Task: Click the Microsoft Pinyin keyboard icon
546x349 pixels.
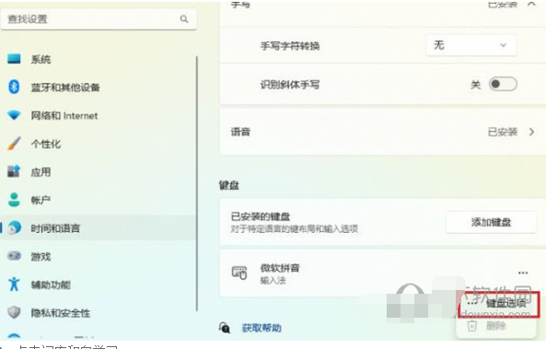Action: pos(239,273)
